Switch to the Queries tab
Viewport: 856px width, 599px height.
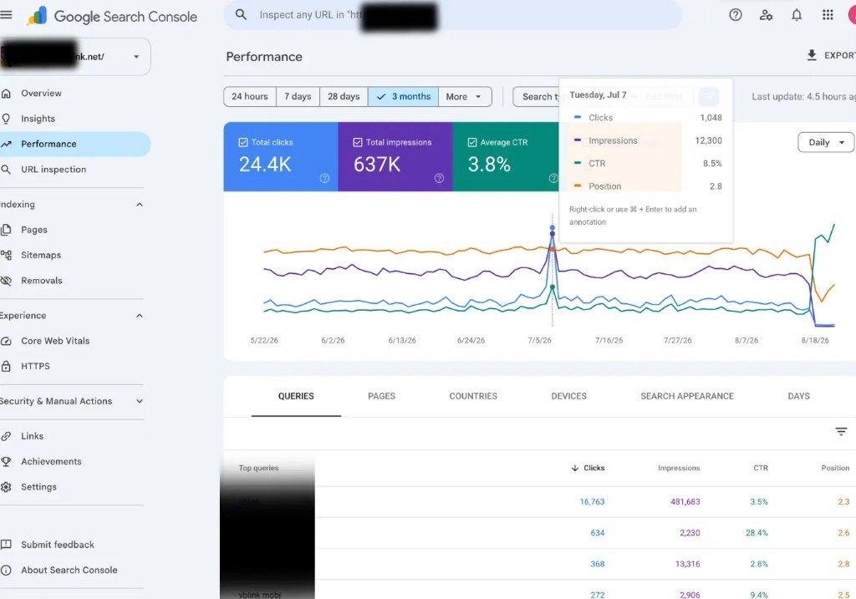click(x=296, y=396)
